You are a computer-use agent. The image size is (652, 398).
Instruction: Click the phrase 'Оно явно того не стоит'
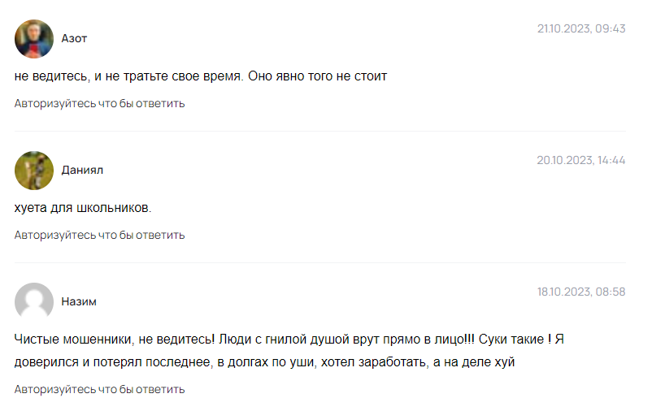pos(318,76)
